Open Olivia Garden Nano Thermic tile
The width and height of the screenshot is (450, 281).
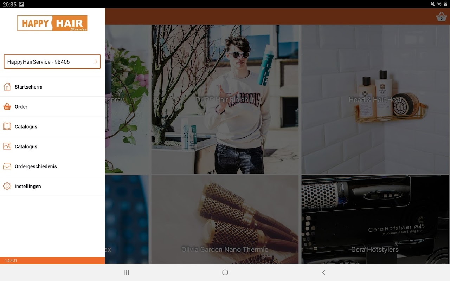pyautogui.click(x=225, y=220)
